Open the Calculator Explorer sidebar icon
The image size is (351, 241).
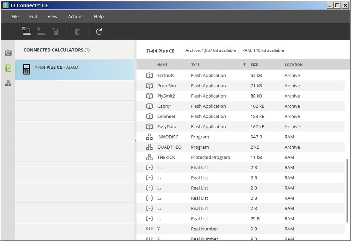[x=8, y=68]
